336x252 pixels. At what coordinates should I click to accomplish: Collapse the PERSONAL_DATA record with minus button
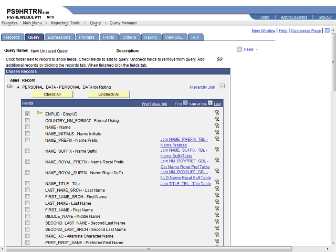click(222, 86)
